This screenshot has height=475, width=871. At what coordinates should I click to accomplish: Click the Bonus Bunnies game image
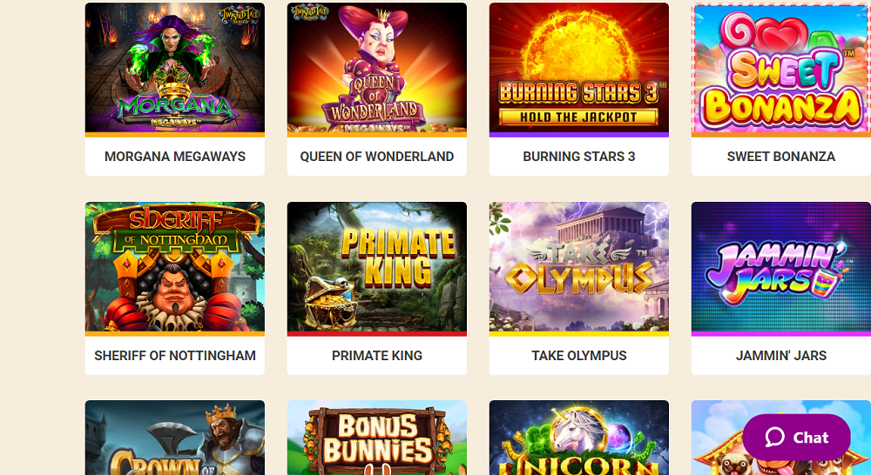[377, 438]
